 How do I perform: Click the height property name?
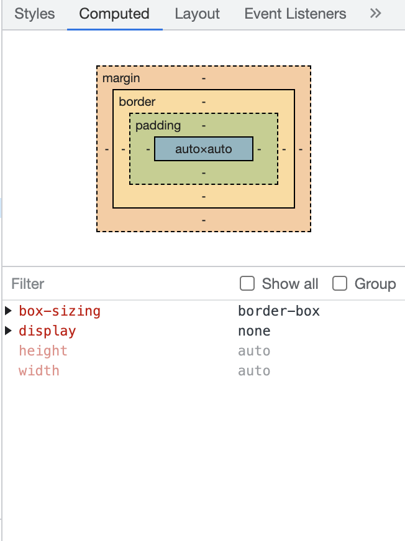[x=43, y=351]
